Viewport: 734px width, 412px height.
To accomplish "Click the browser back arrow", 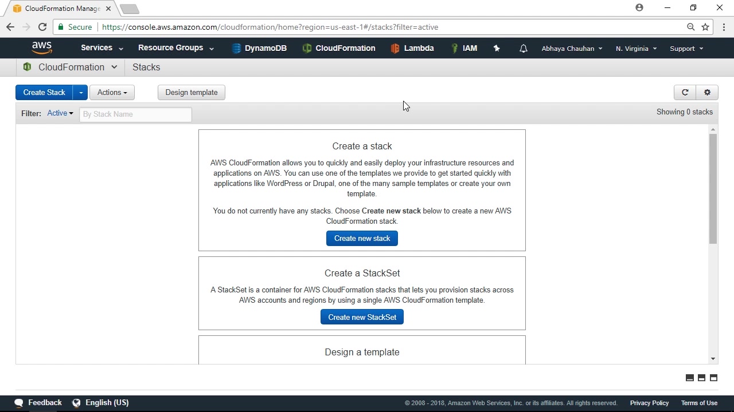I will (10, 27).
